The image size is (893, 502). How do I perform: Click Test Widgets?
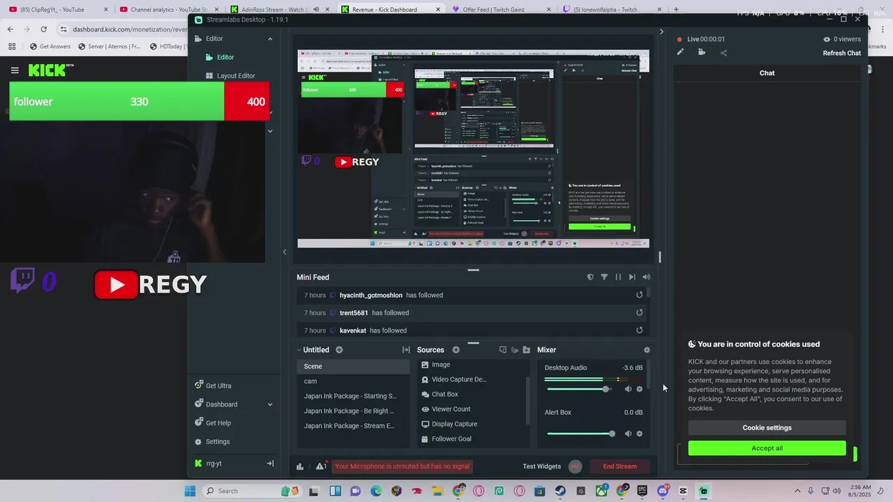pyautogui.click(x=541, y=466)
